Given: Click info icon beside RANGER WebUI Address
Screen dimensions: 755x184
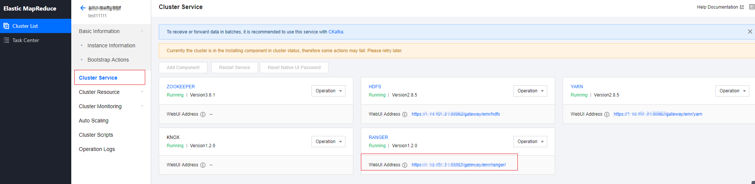Looking at the screenshot, I should (x=405, y=165).
